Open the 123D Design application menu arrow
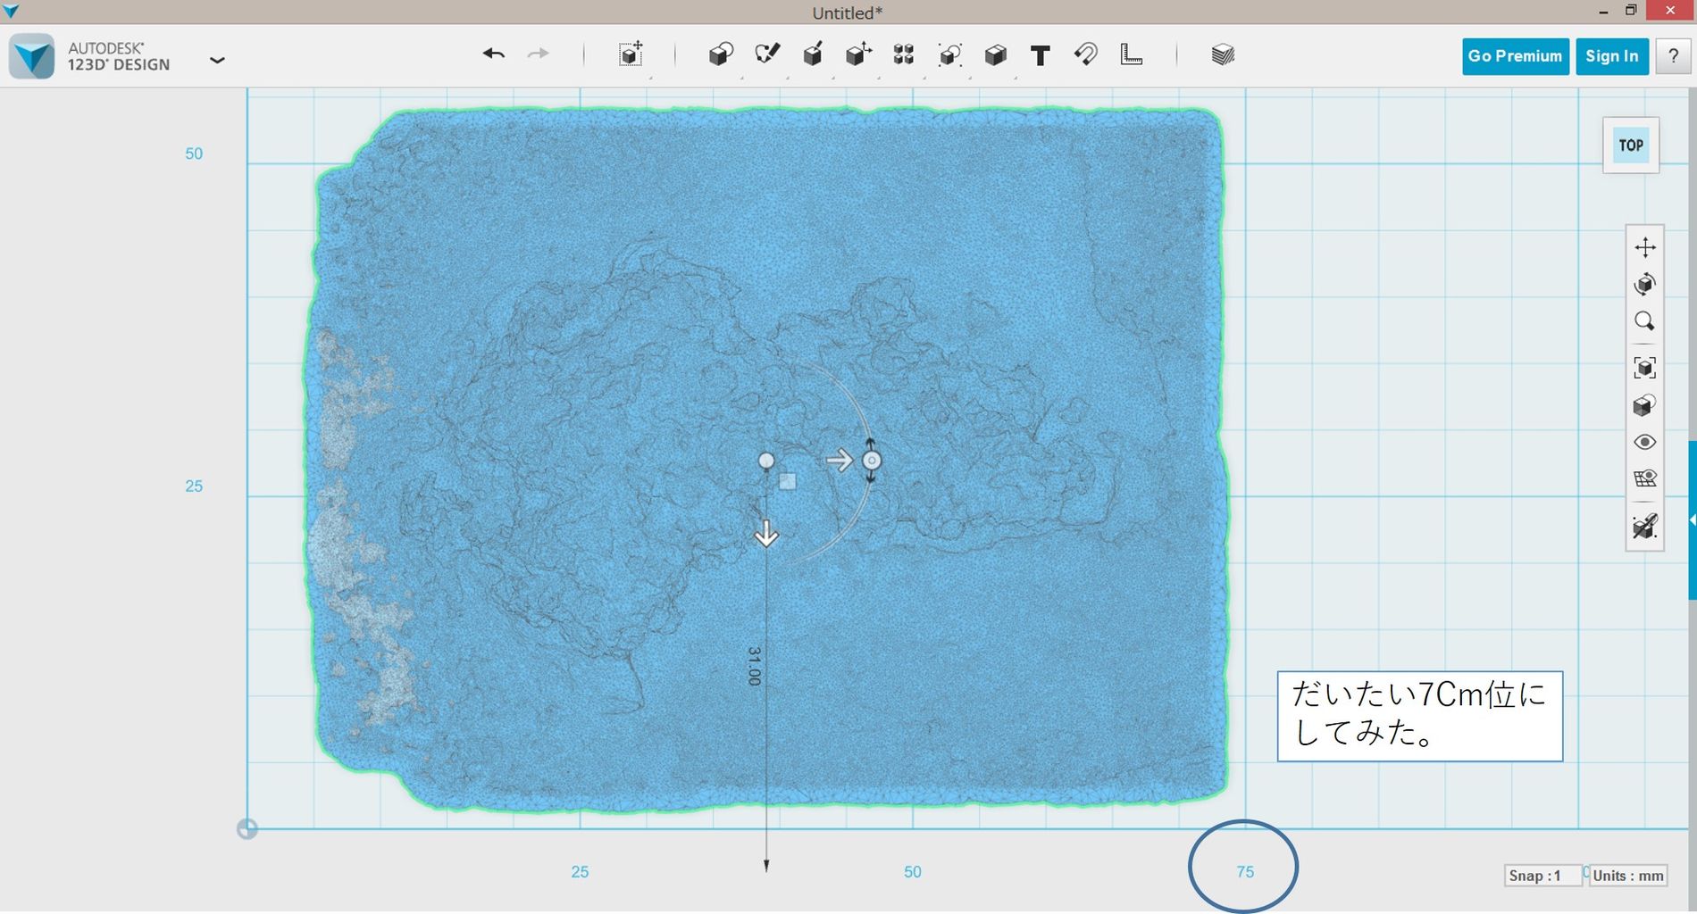Viewport: 1697px width, 914px height. [217, 60]
